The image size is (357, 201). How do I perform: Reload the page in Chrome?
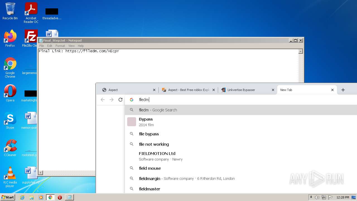[x=120, y=100]
